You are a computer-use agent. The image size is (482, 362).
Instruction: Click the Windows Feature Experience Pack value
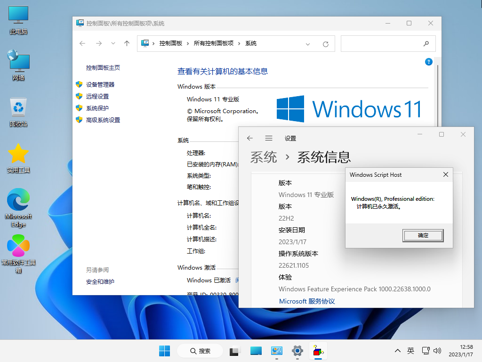click(354, 289)
